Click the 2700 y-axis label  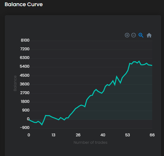[x=25, y=93]
